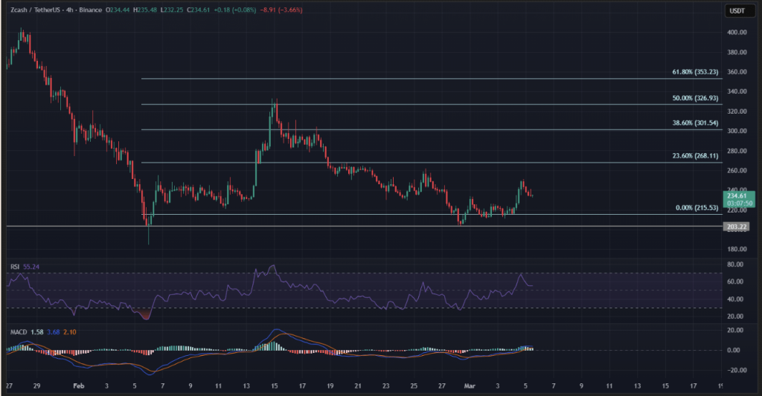Click the 80.00 level on RSI scale
This screenshot has height=396, width=762.
click(735, 264)
